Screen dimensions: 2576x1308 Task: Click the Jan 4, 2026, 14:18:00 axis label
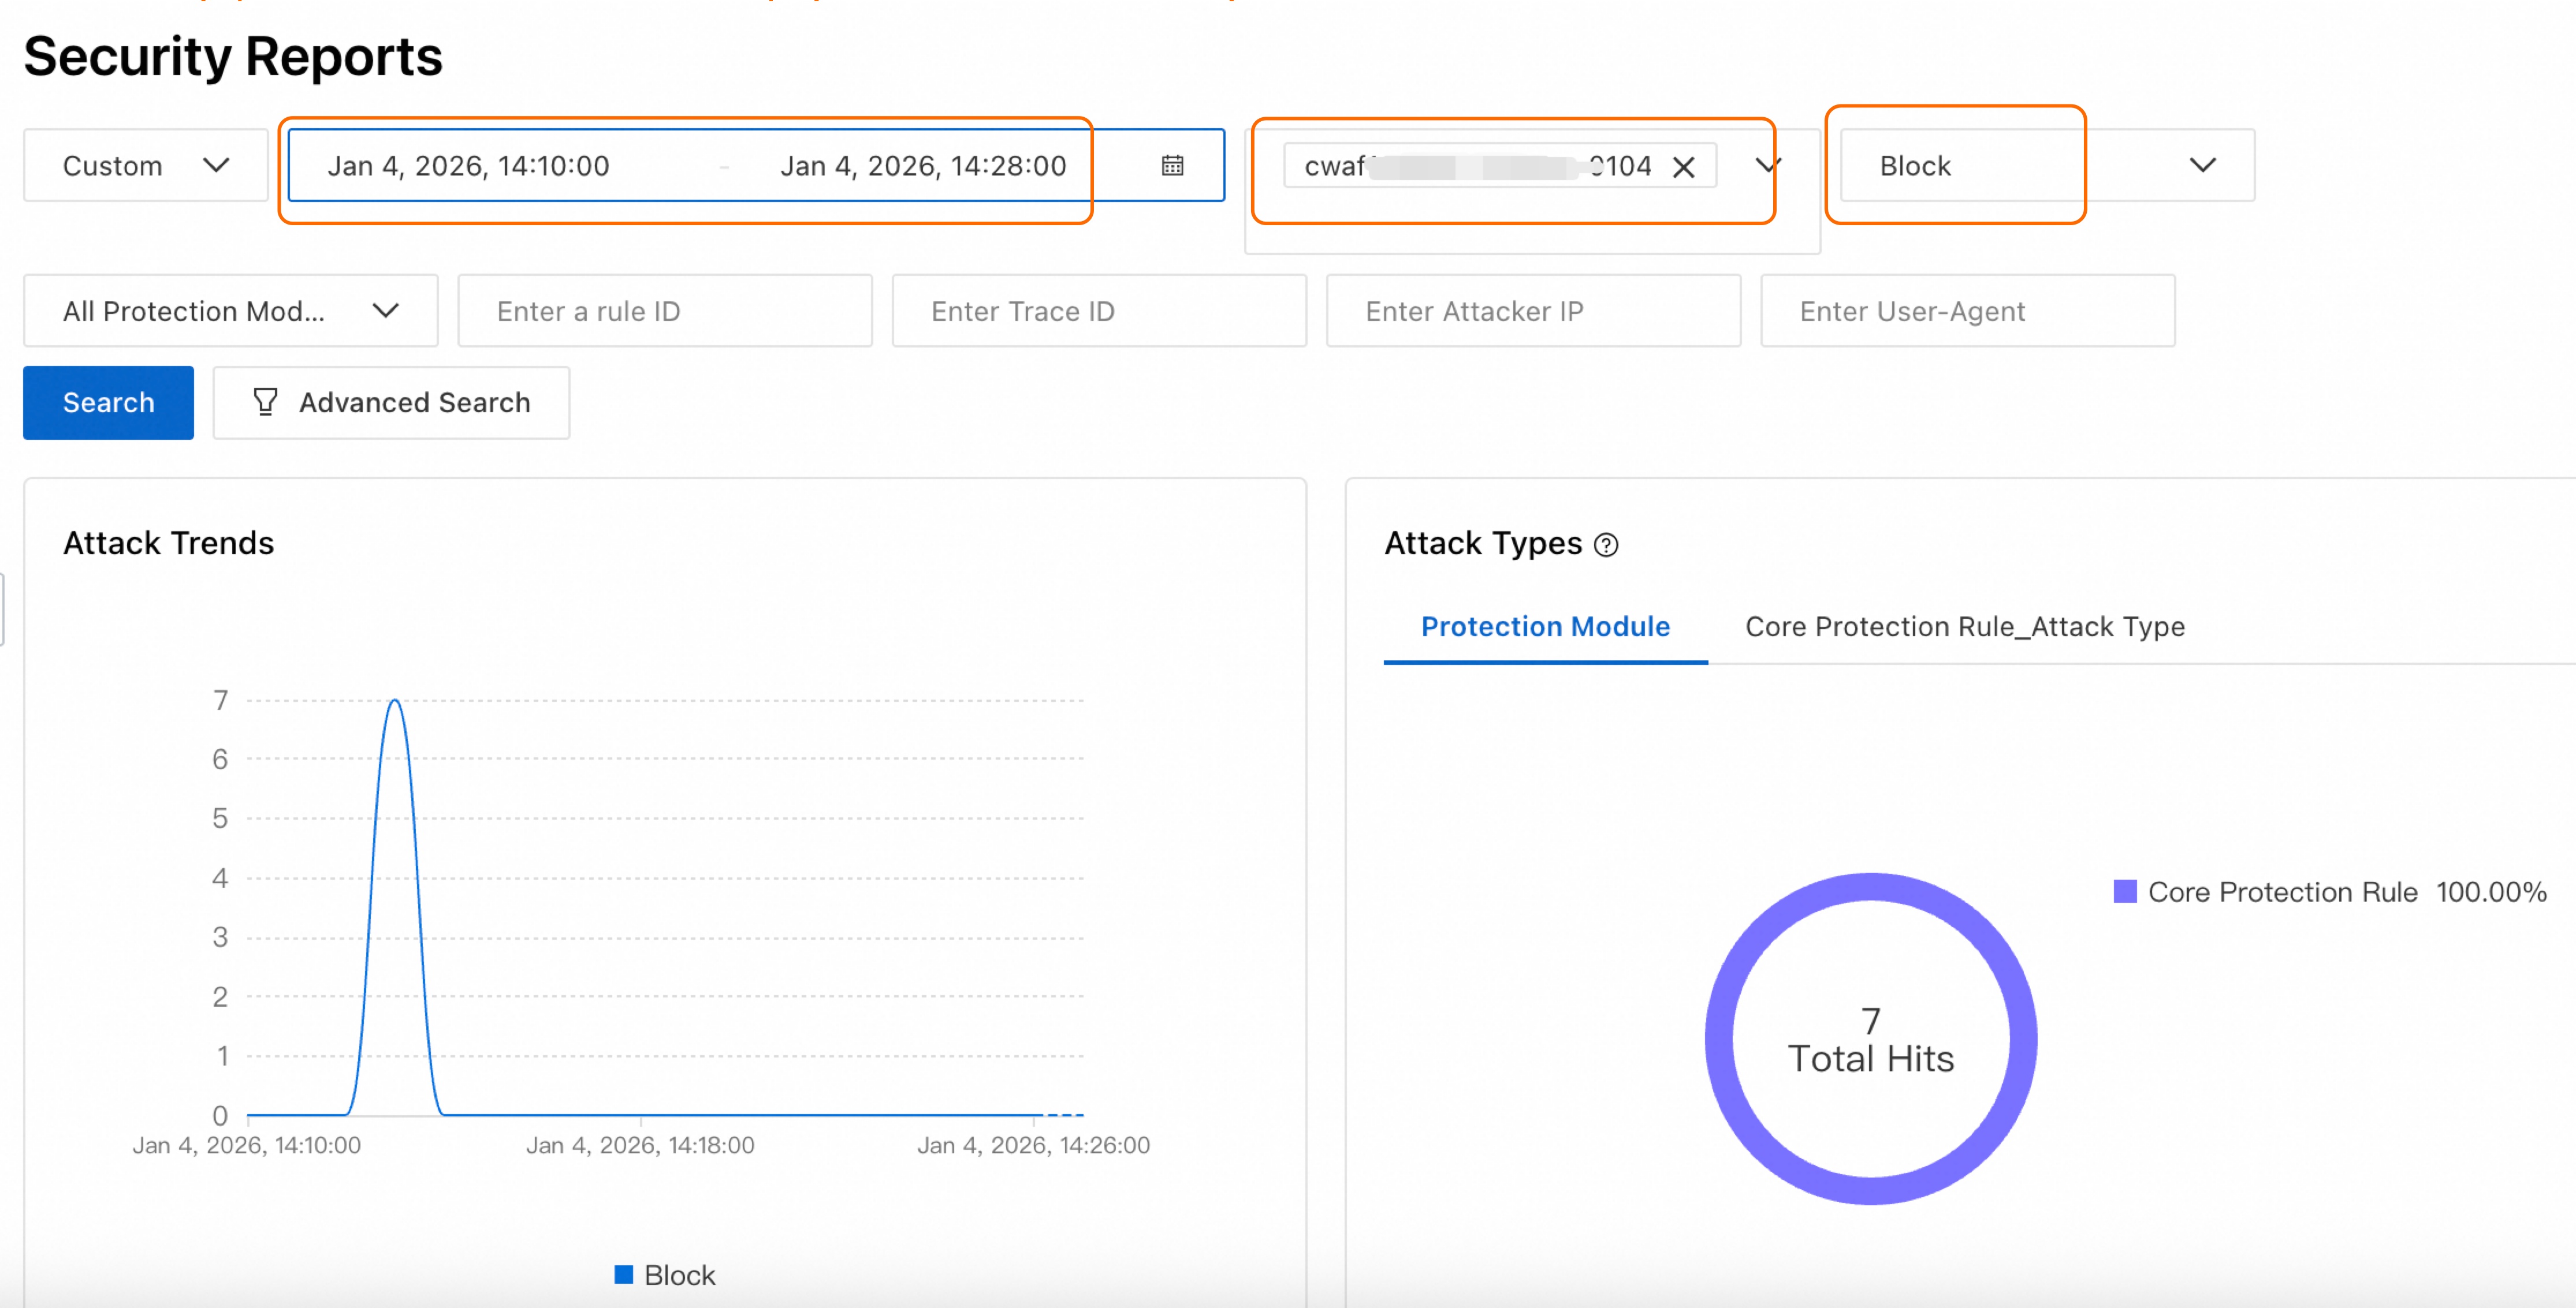coord(640,1145)
